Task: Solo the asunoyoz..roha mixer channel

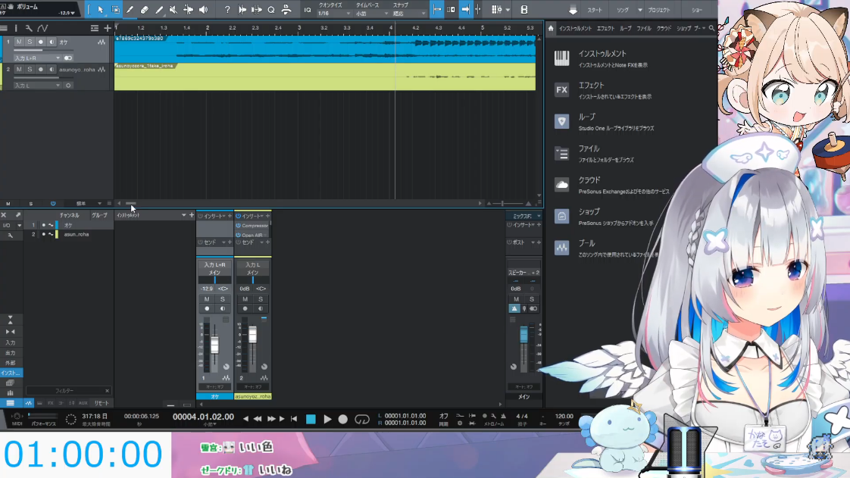Action: pyautogui.click(x=260, y=299)
